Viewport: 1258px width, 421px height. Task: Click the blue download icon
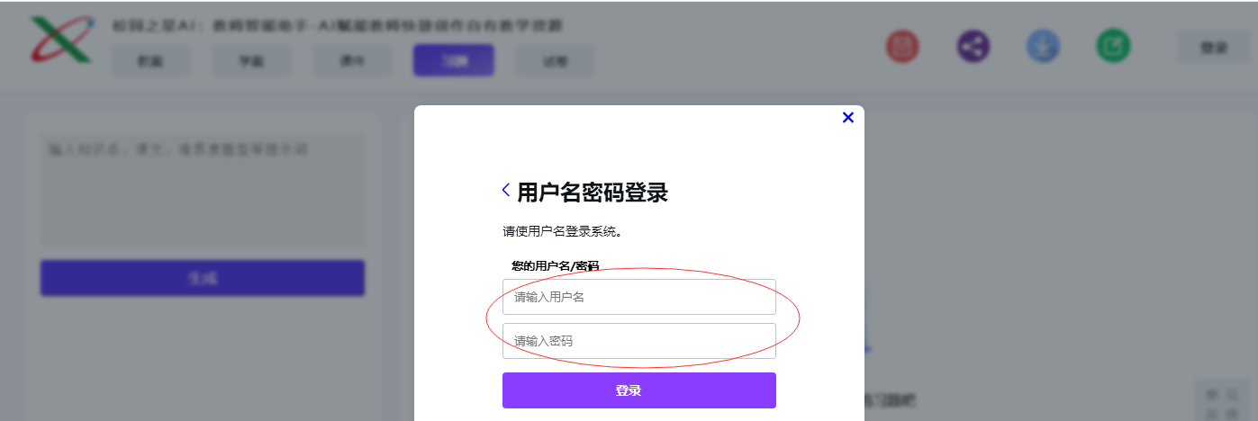coord(1043,47)
